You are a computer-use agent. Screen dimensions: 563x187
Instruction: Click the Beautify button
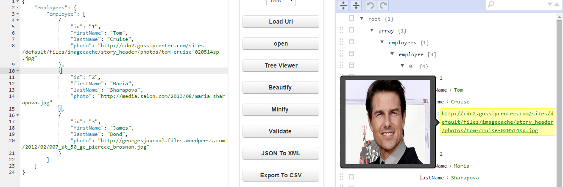click(x=281, y=87)
